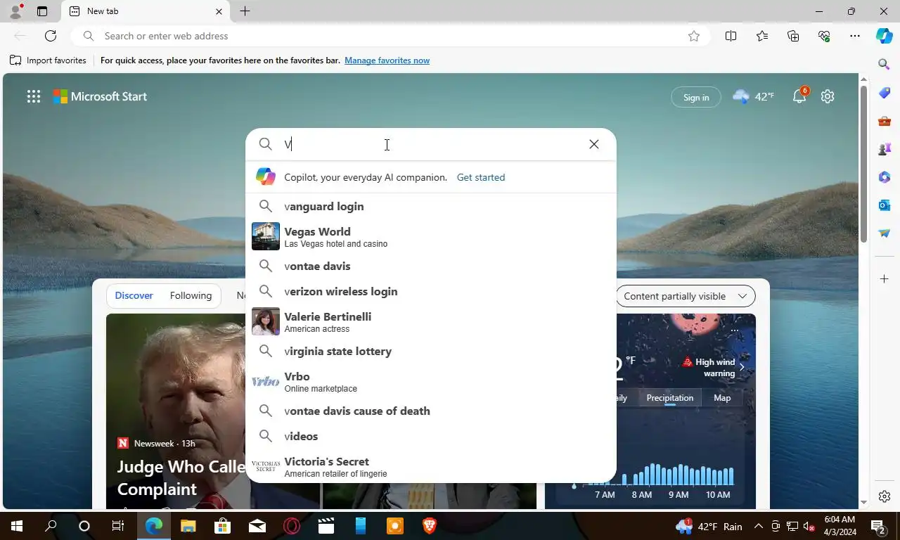900x540 pixels.
Task: Open the 42°F weather indicator in header
Action: pos(753,96)
